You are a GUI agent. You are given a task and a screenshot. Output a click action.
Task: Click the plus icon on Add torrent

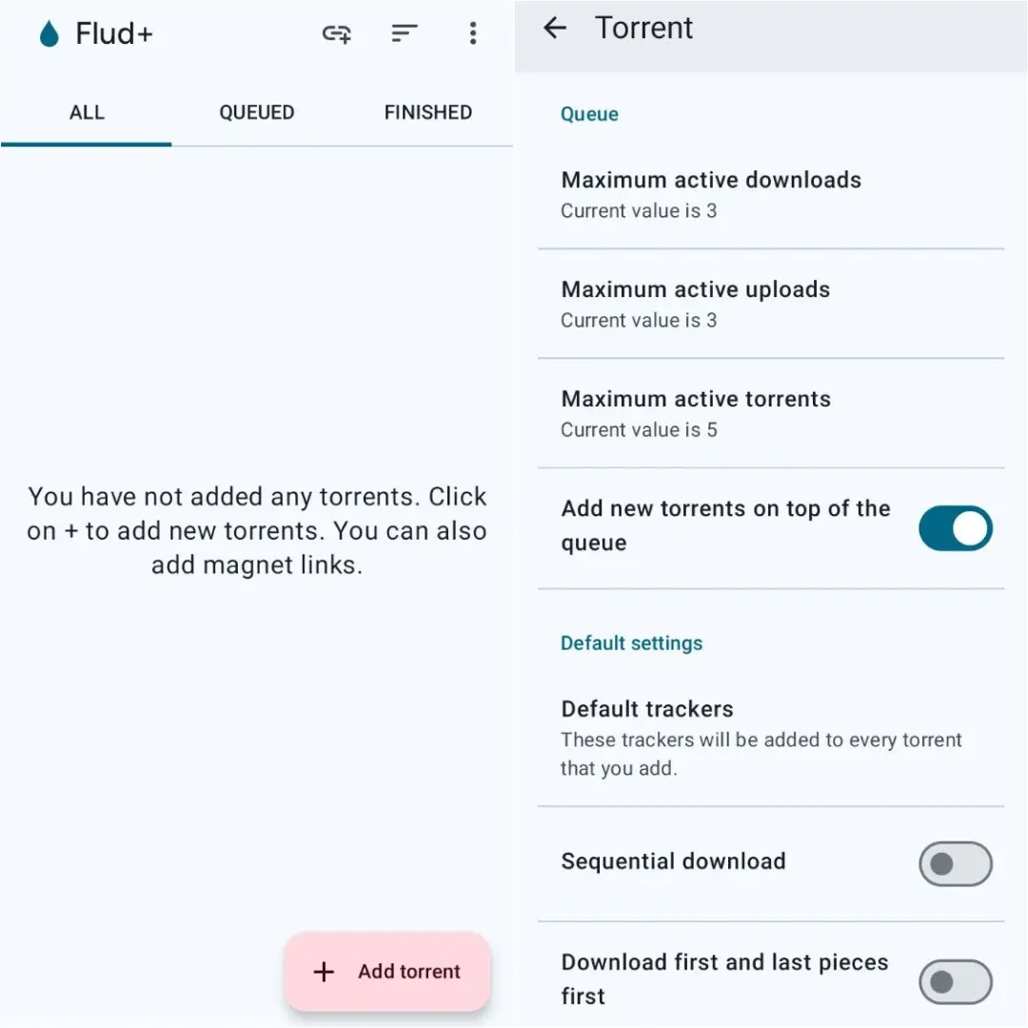[324, 972]
